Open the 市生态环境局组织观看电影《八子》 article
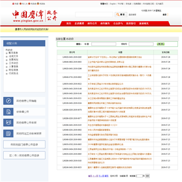This screenshot has width=182, height=182. coord(103,125)
